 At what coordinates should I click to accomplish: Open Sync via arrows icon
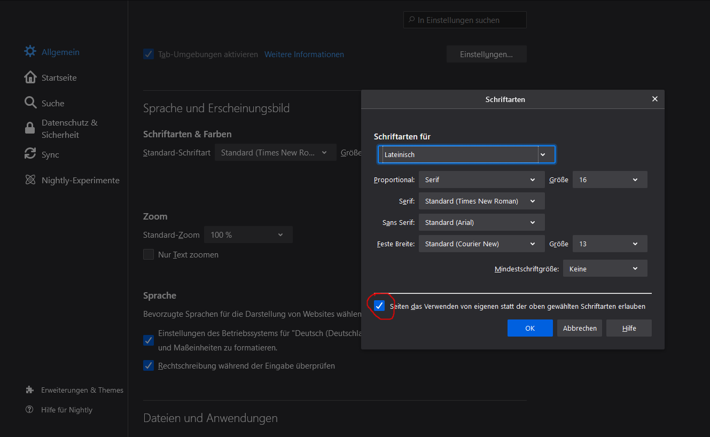(30, 154)
